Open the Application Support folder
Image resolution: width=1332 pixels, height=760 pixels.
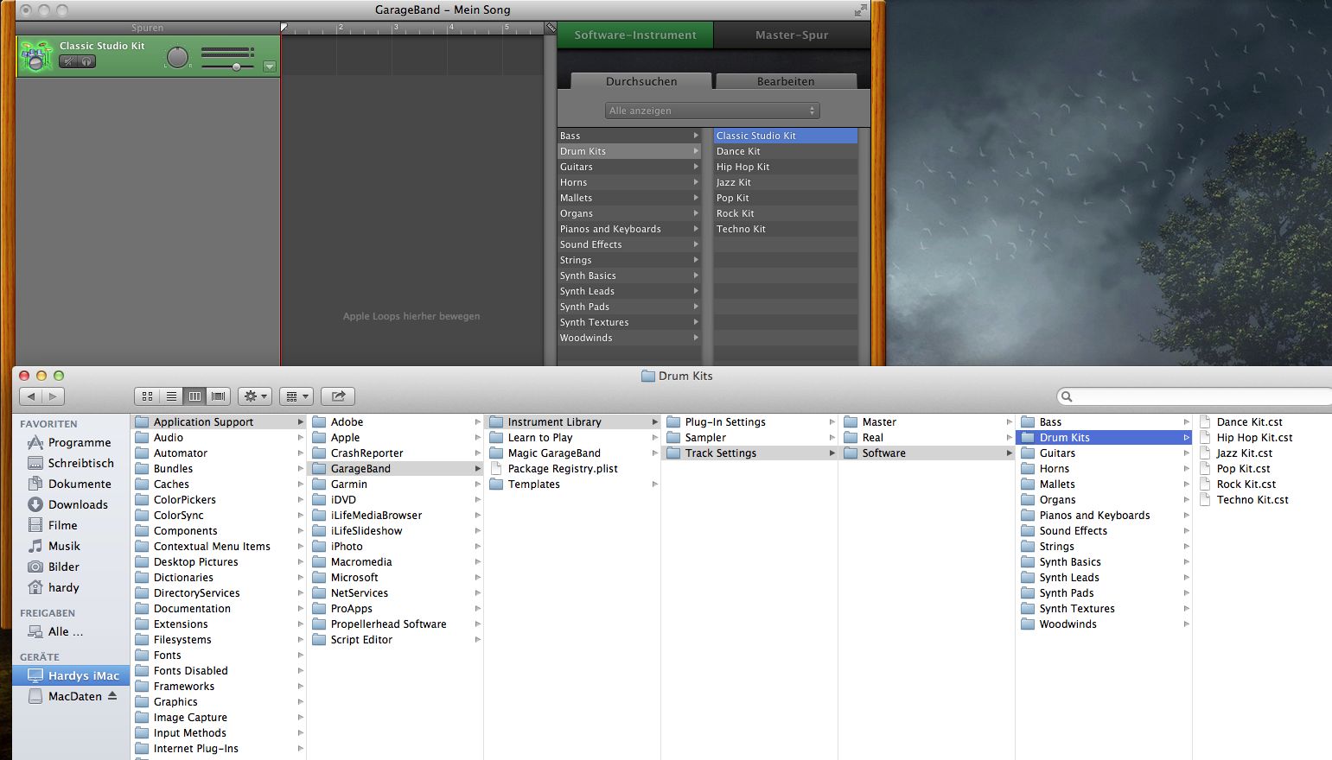(220, 422)
